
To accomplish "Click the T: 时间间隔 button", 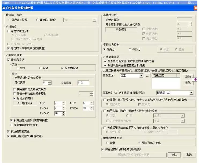I will tap(25, 103).
